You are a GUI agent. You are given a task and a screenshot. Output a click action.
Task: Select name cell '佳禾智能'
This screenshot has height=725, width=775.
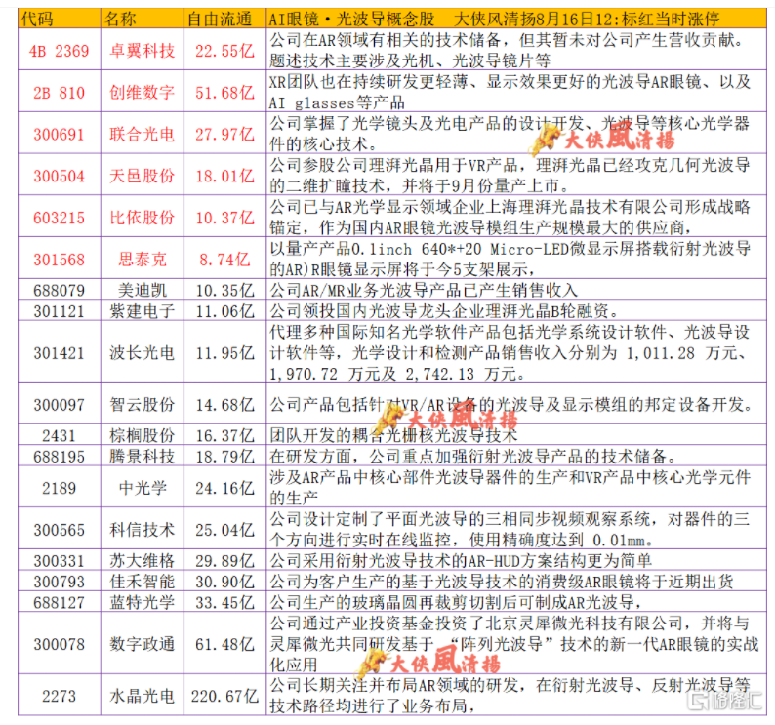143,581
